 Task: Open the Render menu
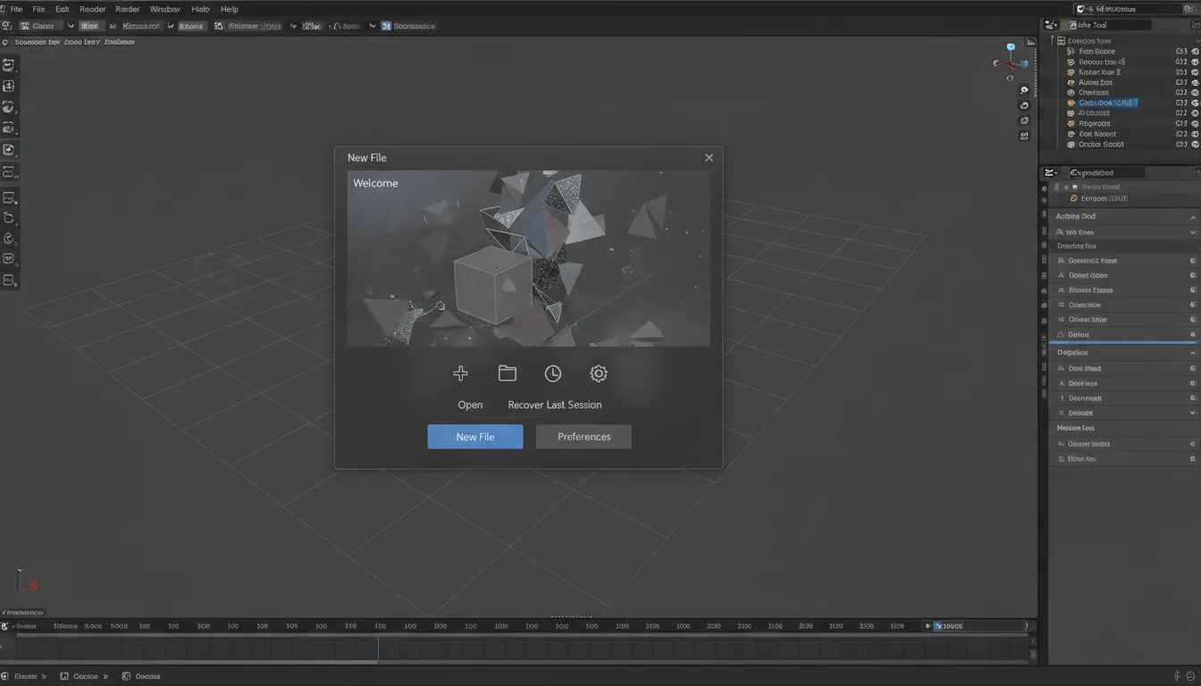click(x=92, y=8)
